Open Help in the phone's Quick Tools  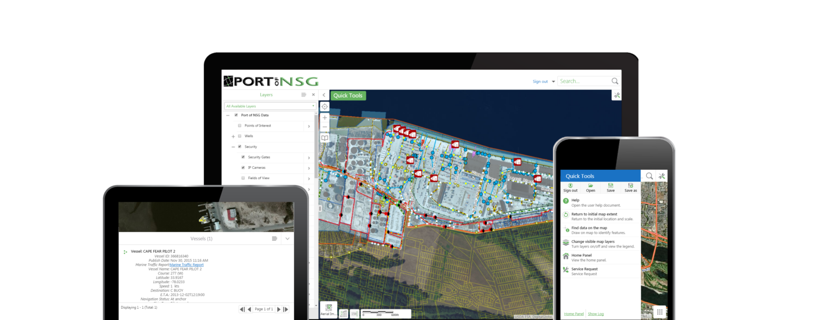pyautogui.click(x=601, y=202)
